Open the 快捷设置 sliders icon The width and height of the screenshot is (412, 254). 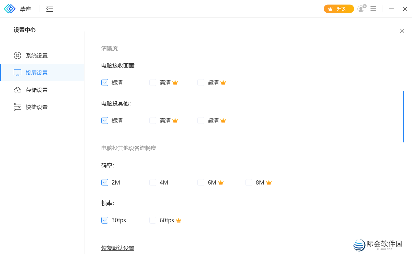coord(18,106)
